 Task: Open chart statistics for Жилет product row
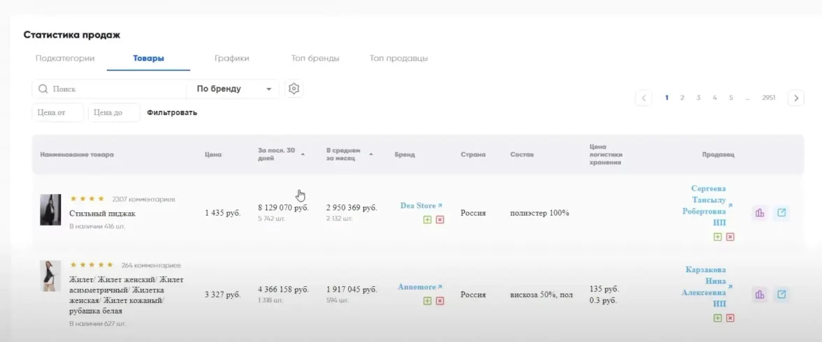[760, 295]
